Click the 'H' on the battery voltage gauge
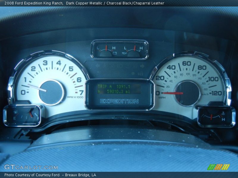Screen dimensions: 238x178 coord(114,48)
